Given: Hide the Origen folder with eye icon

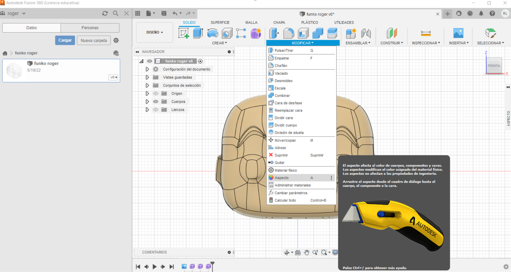Looking at the screenshot, I should (156, 94).
